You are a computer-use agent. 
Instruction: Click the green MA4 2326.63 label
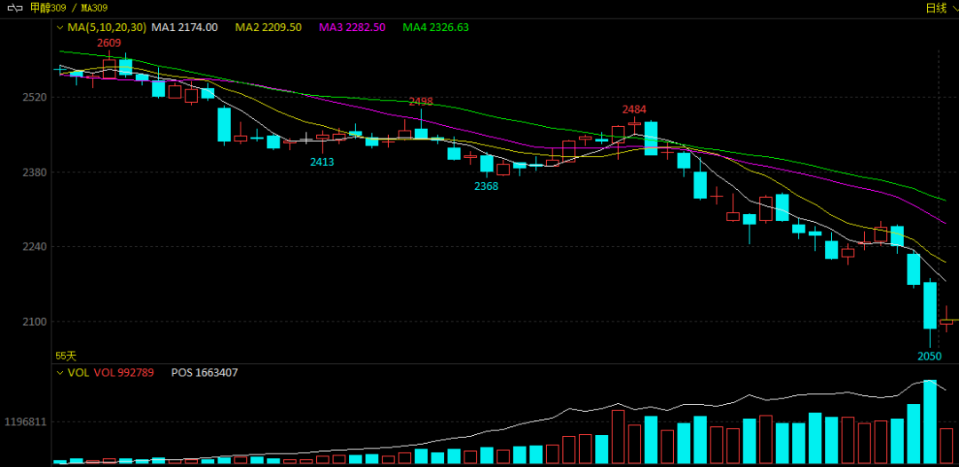coord(435,28)
